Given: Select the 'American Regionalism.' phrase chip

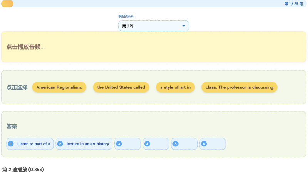Looking at the screenshot, I should (59, 87).
